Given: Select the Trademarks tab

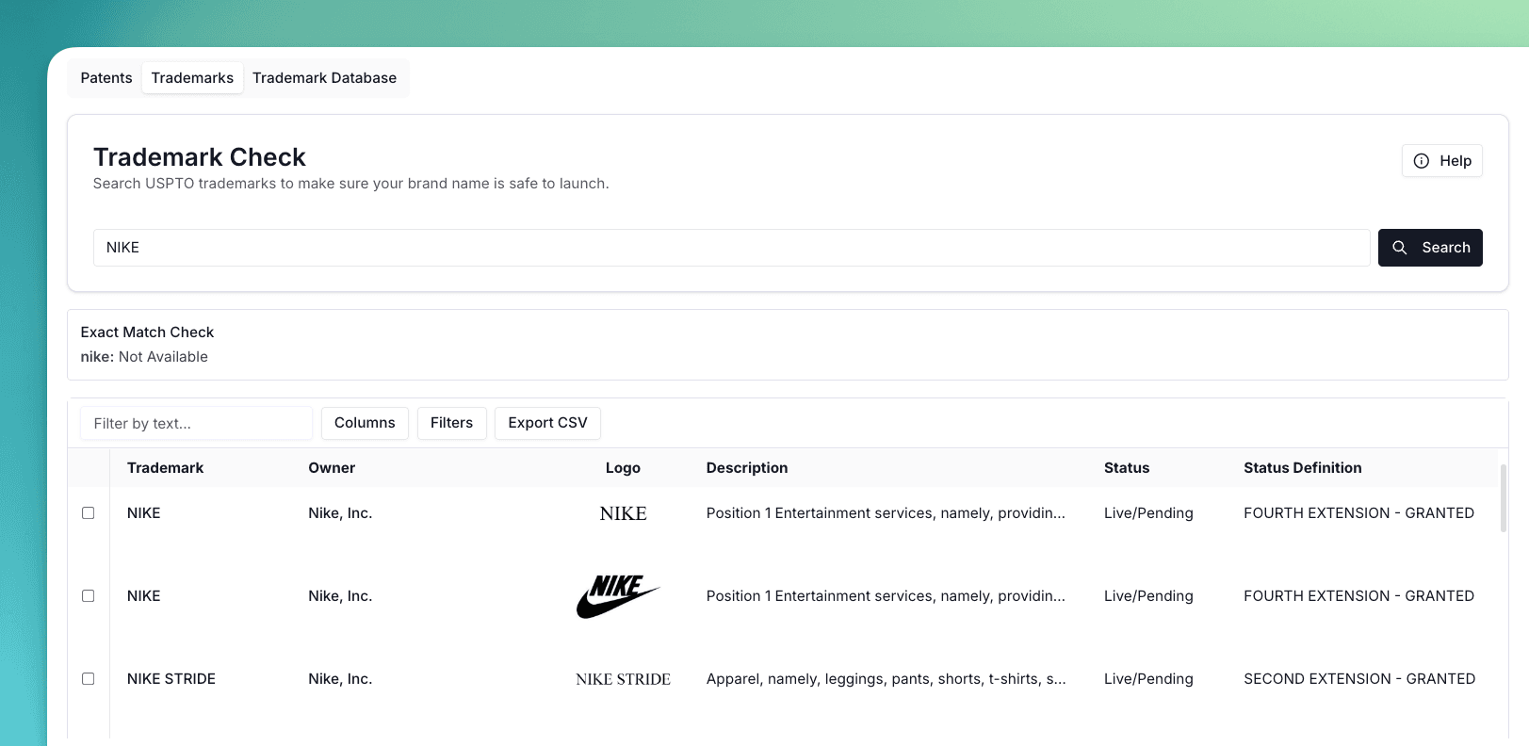Looking at the screenshot, I should (x=192, y=78).
